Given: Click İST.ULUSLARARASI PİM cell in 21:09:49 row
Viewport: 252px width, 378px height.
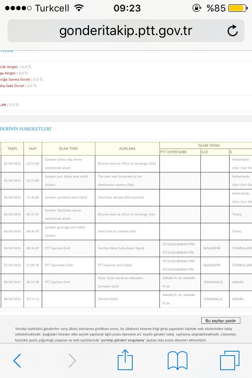Looking at the screenshot, I should pyautogui.click(x=180, y=265).
